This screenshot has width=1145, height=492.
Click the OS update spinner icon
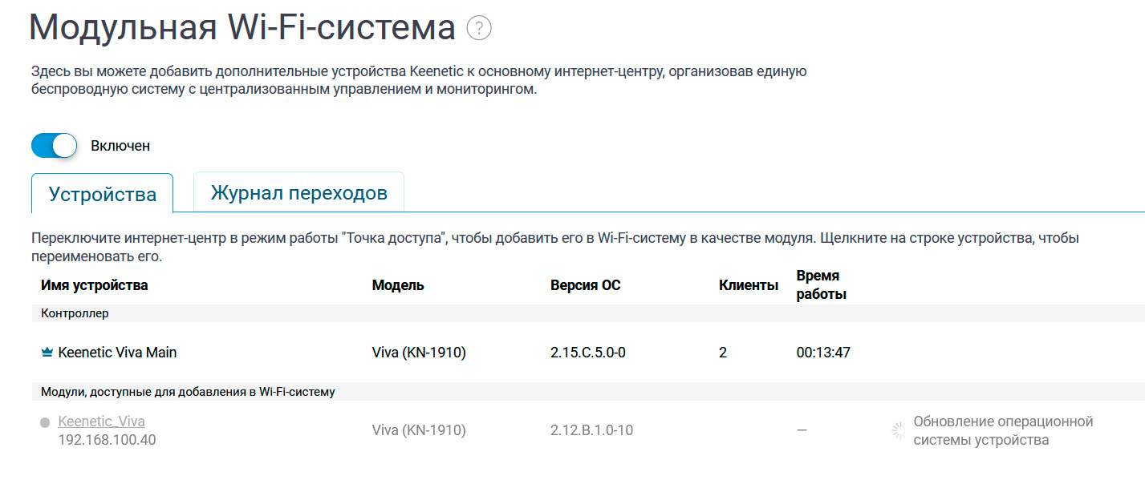point(898,431)
